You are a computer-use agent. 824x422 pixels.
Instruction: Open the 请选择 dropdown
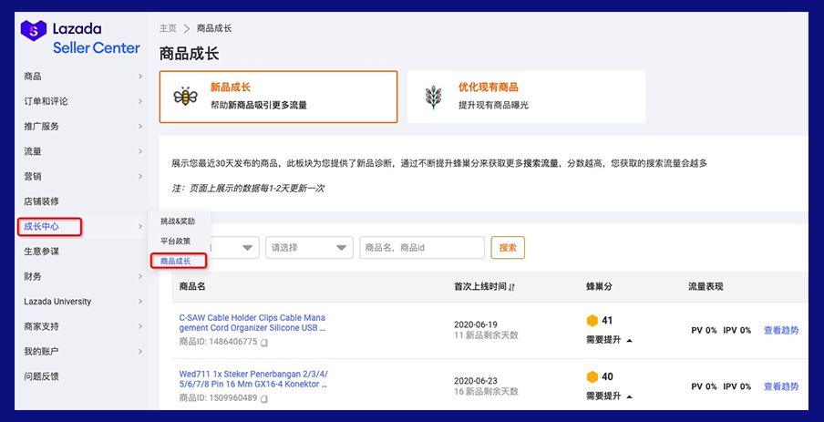[x=310, y=248]
